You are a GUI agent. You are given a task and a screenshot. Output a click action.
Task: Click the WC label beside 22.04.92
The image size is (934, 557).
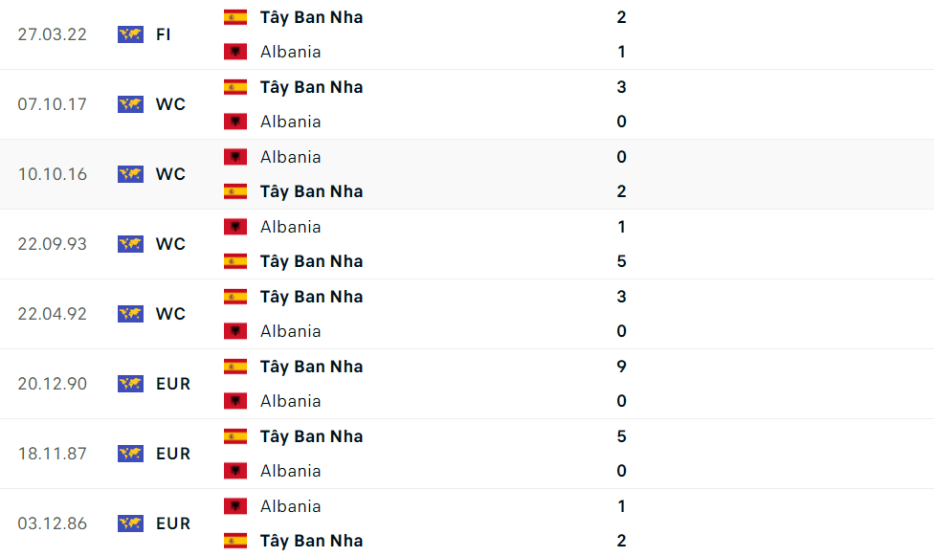click(170, 314)
